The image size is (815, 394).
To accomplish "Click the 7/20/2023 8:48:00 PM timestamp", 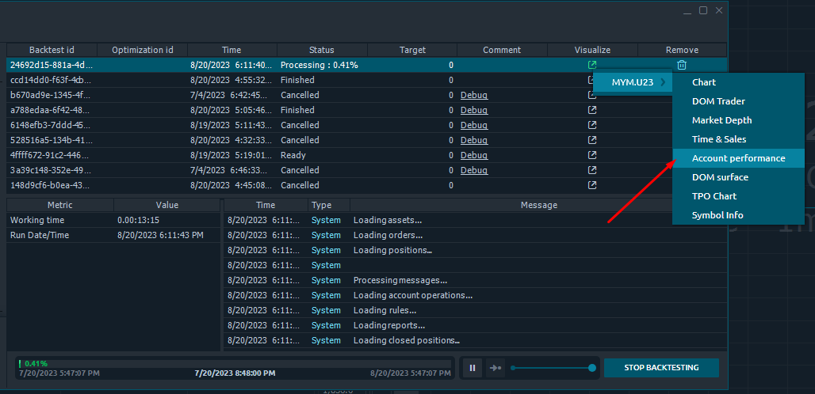I will 235,373.
